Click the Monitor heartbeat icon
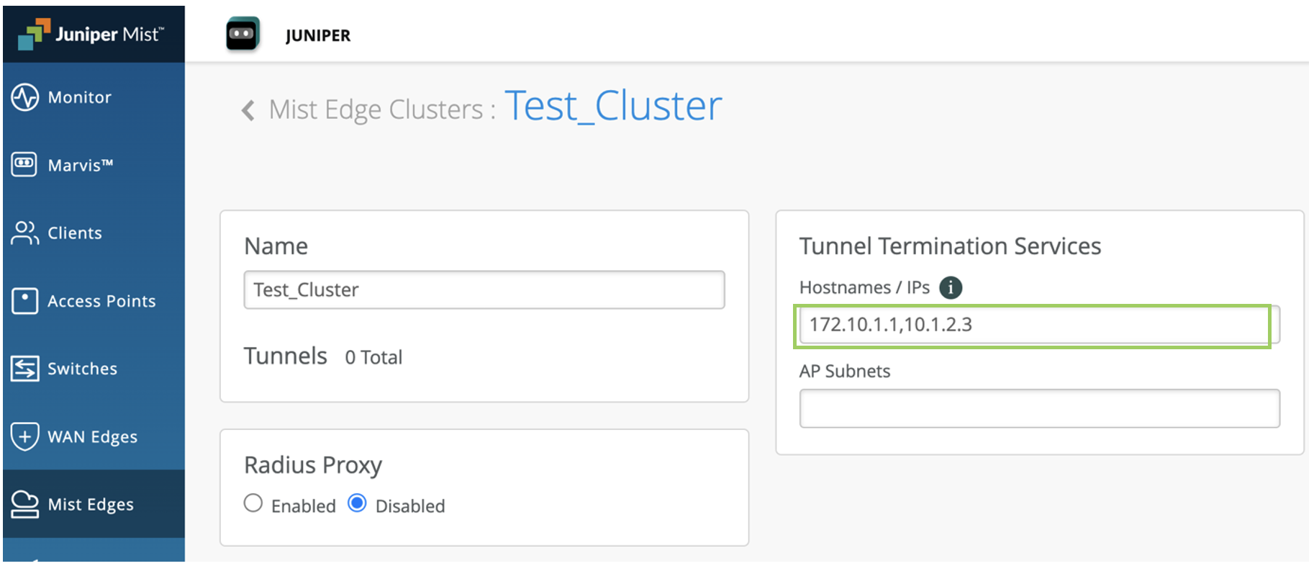Viewport: 1314px width, 566px height. click(x=25, y=97)
